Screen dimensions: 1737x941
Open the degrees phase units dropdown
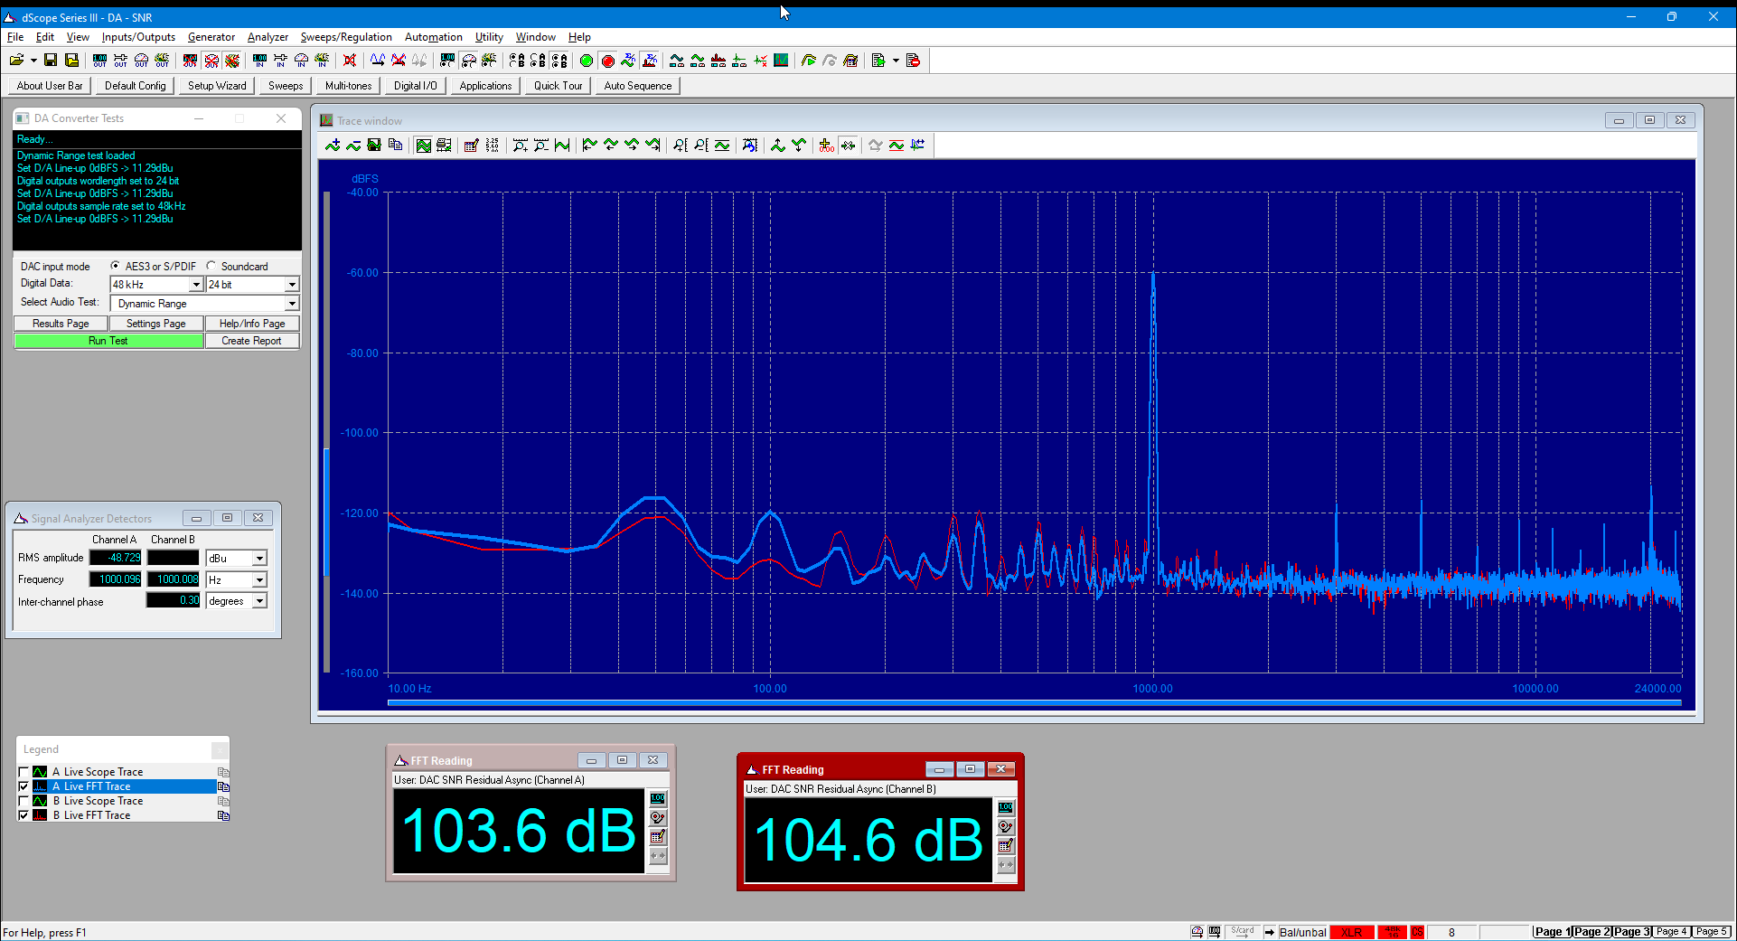(x=259, y=601)
